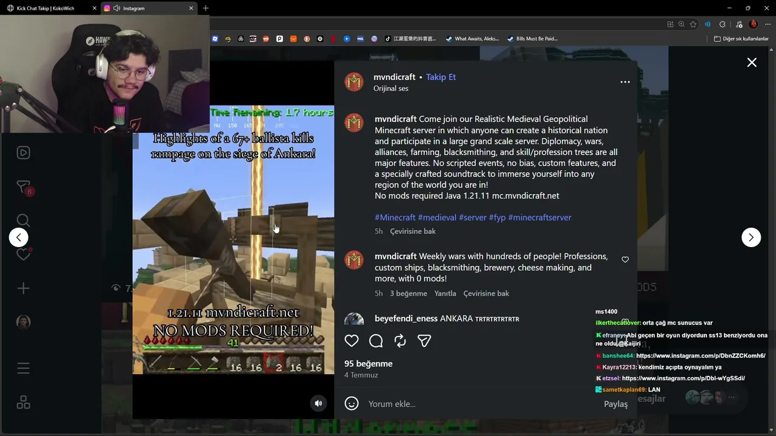The width and height of the screenshot is (776, 436).
Task: Bookmark this page with the star icon
Action: pos(694,24)
